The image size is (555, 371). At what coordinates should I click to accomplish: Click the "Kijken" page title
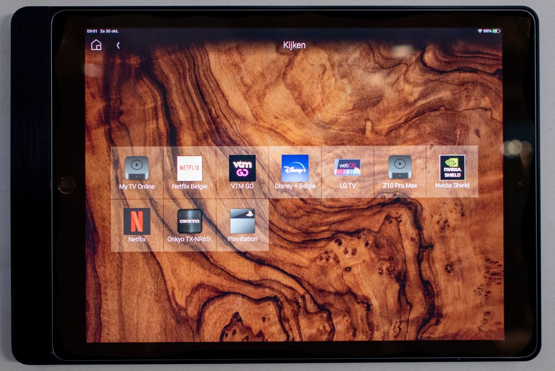(x=294, y=45)
